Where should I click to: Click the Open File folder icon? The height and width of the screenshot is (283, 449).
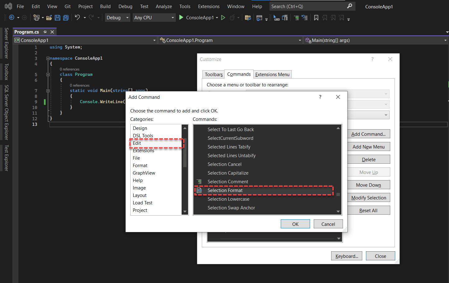point(49,18)
